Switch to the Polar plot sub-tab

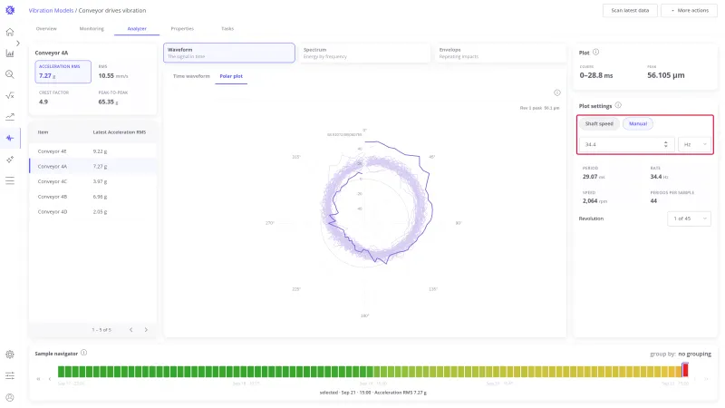tap(231, 76)
